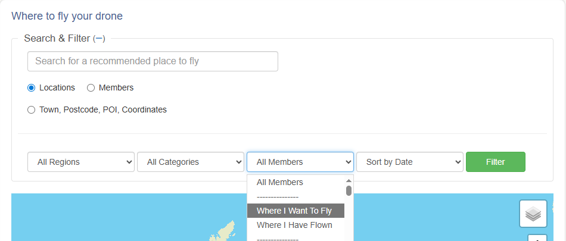Select 'Where I Want To Fly' option
The height and width of the screenshot is (241, 566).
294,211
